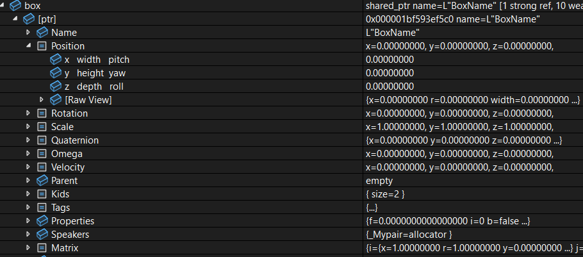Screen dimensions: 583x257
Task: Click the Position struct icon
Action: [x=42, y=46]
